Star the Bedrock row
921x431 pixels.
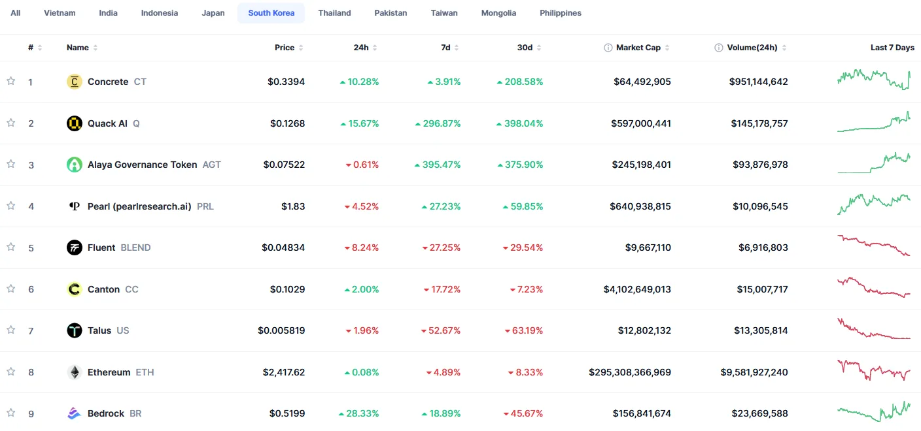(x=10, y=413)
